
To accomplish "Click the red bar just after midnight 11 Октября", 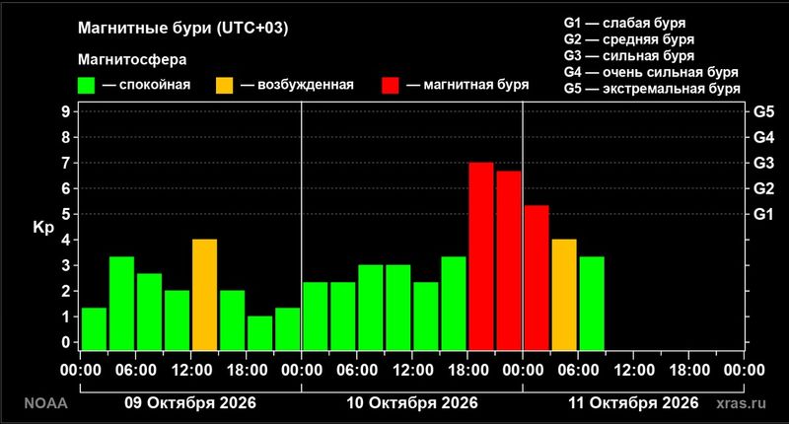I will coord(537,278).
